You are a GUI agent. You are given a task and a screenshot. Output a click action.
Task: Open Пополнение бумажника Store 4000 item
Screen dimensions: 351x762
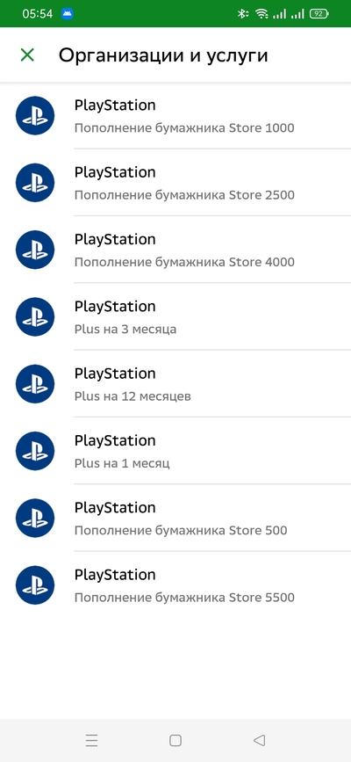[x=175, y=250]
